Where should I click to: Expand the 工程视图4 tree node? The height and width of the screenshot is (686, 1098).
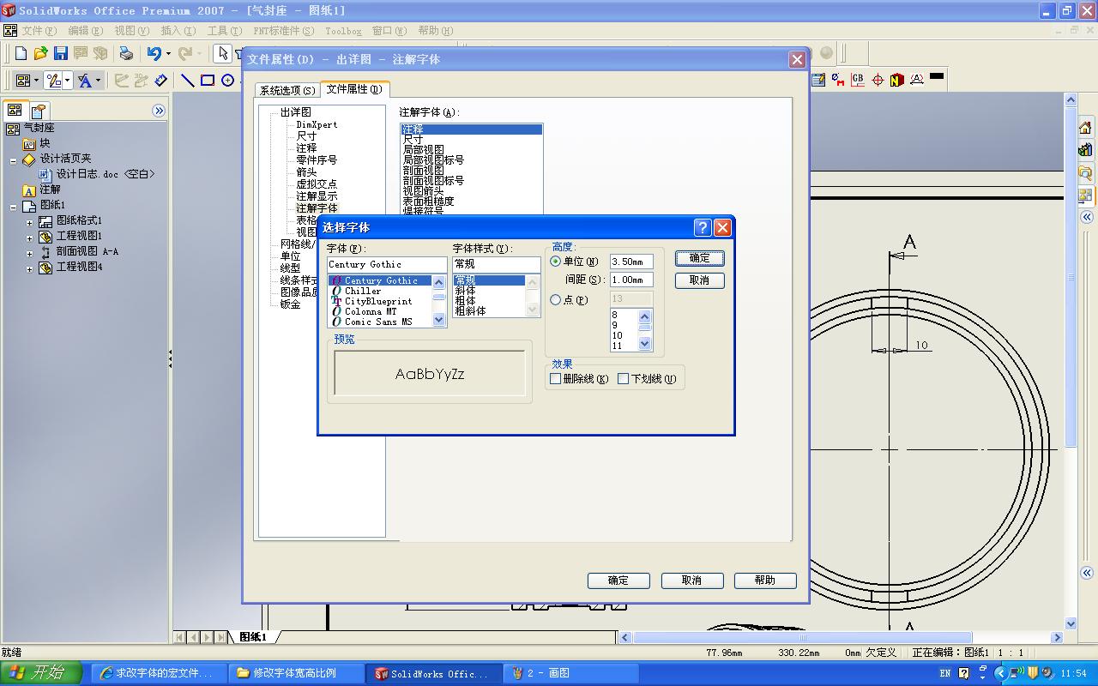pyautogui.click(x=29, y=268)
